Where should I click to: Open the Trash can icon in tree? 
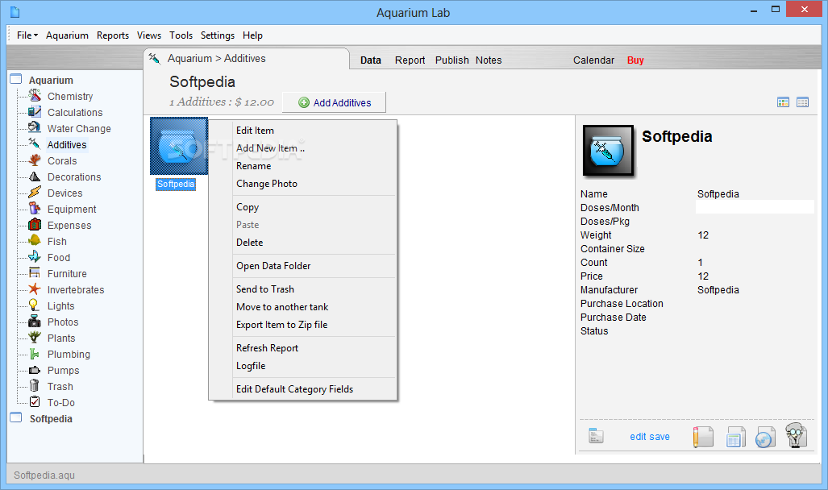coord(35,385)
